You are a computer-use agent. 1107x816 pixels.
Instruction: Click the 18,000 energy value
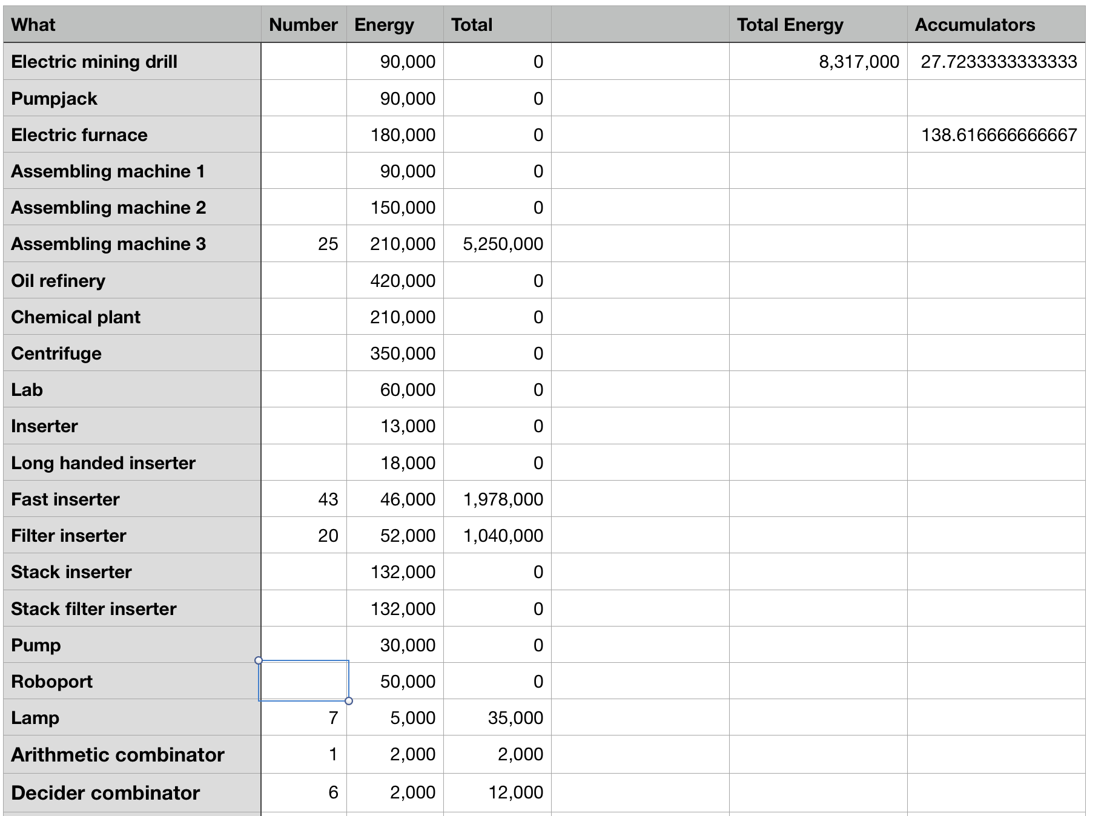[395, 462]
